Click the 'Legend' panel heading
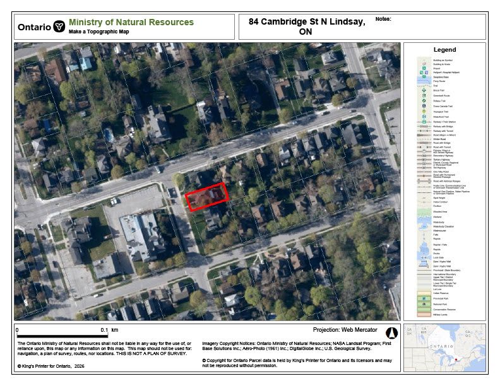The width and height of the screenshot is (500, 386). coord(444,50)
